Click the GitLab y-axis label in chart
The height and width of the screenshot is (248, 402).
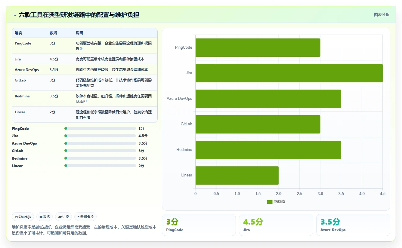[x=187, y=124]
